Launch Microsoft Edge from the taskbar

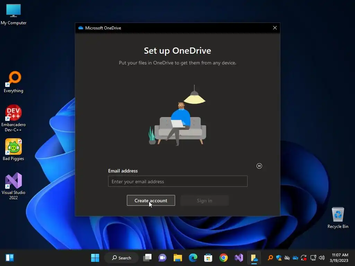pos(193,258)
